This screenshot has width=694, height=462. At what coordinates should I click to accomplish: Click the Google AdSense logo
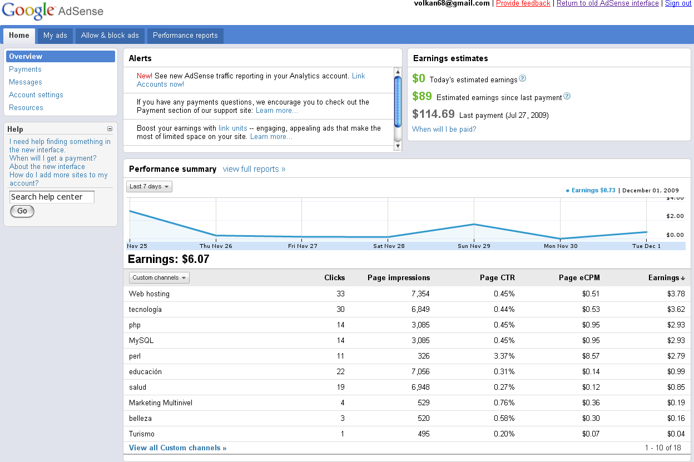(52, 11)
